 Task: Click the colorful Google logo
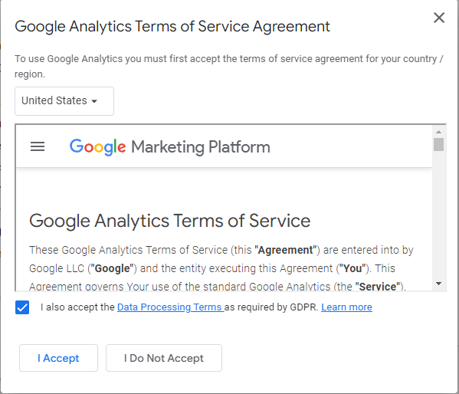pyautogui.click(x=98, y=146)
